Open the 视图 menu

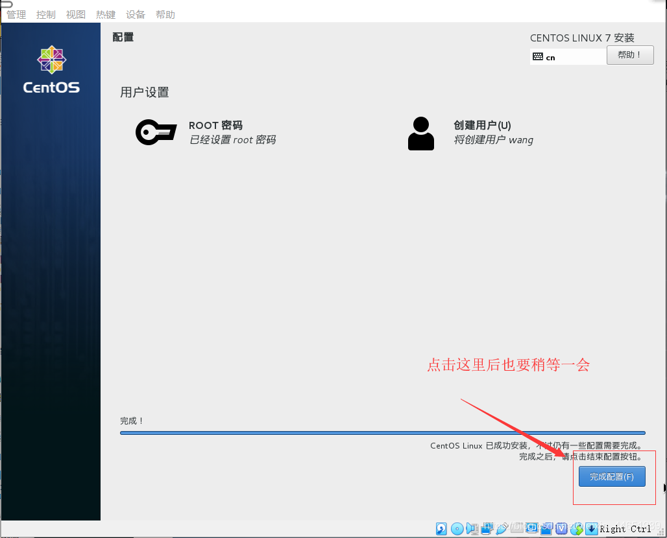pyautogui.click(x=76, y=14)
